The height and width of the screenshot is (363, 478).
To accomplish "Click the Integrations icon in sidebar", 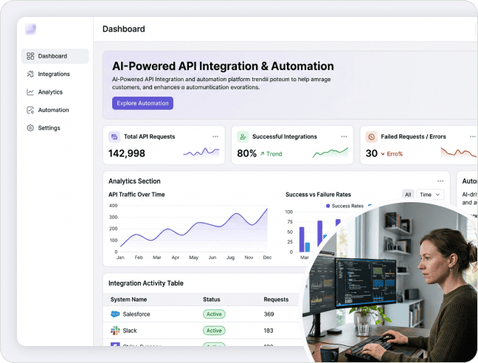I will tap(30, 74).
